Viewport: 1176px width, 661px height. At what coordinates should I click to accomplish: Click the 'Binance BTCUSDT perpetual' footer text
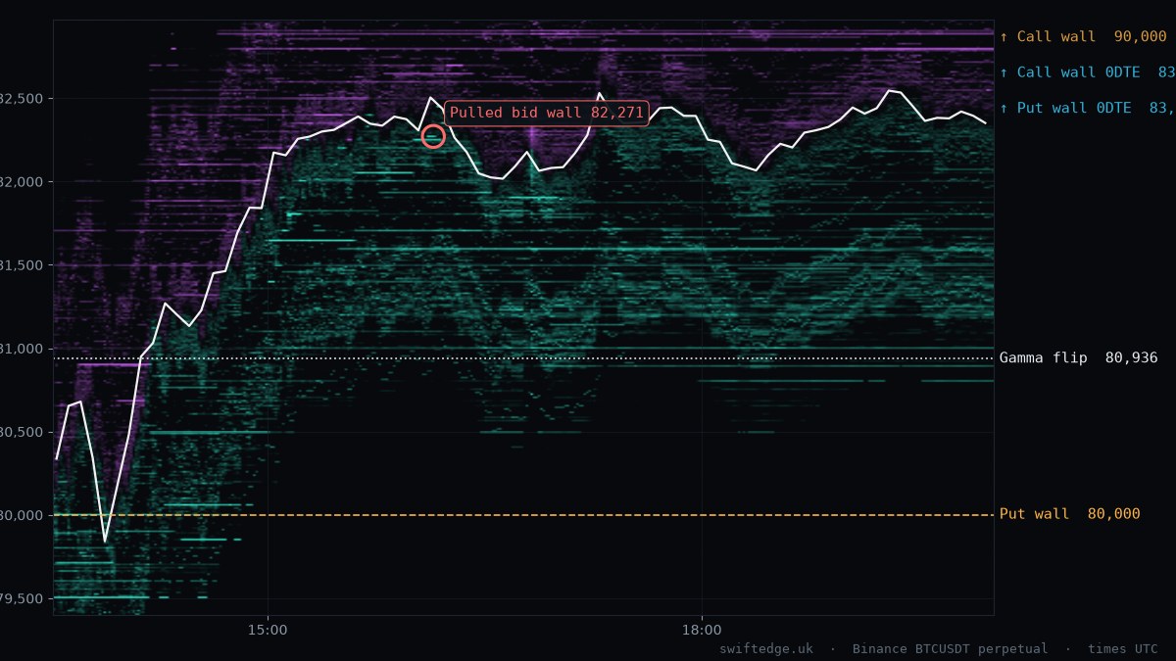[950, 649]
